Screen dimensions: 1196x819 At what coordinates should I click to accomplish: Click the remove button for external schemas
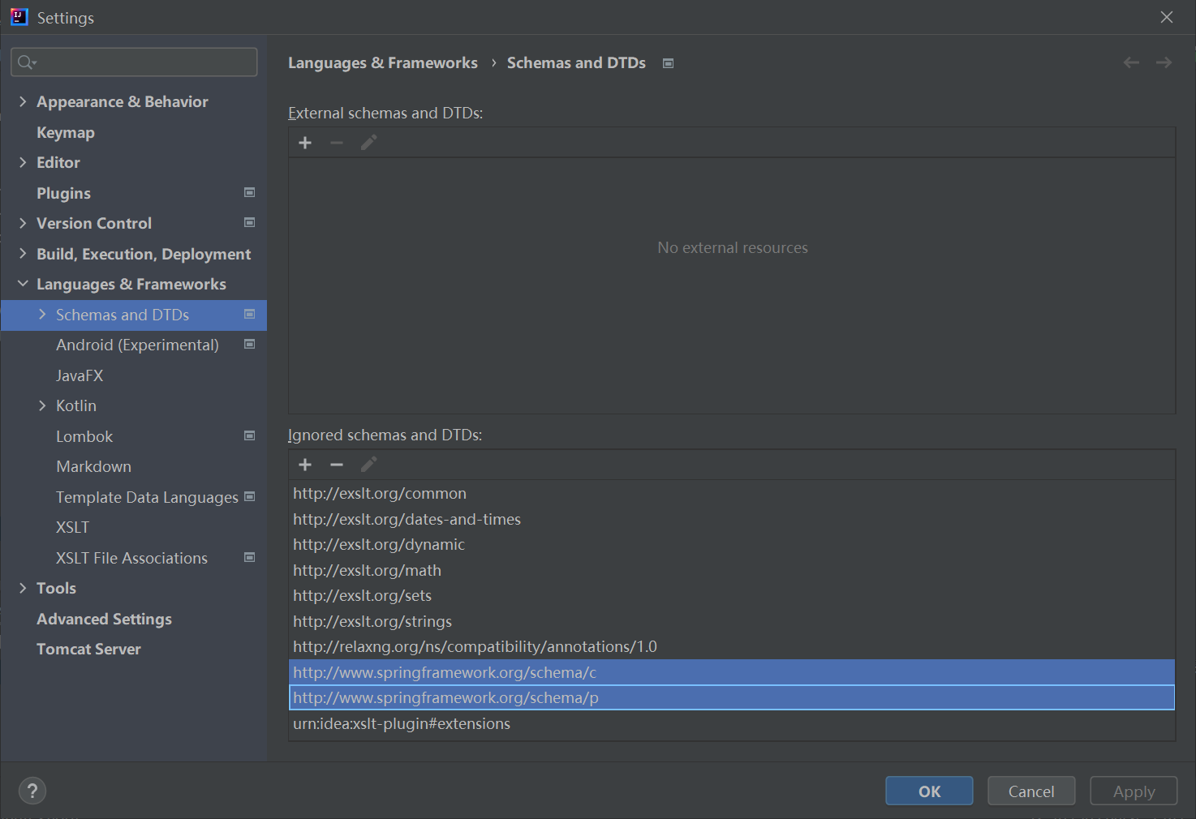click(337, 143)
